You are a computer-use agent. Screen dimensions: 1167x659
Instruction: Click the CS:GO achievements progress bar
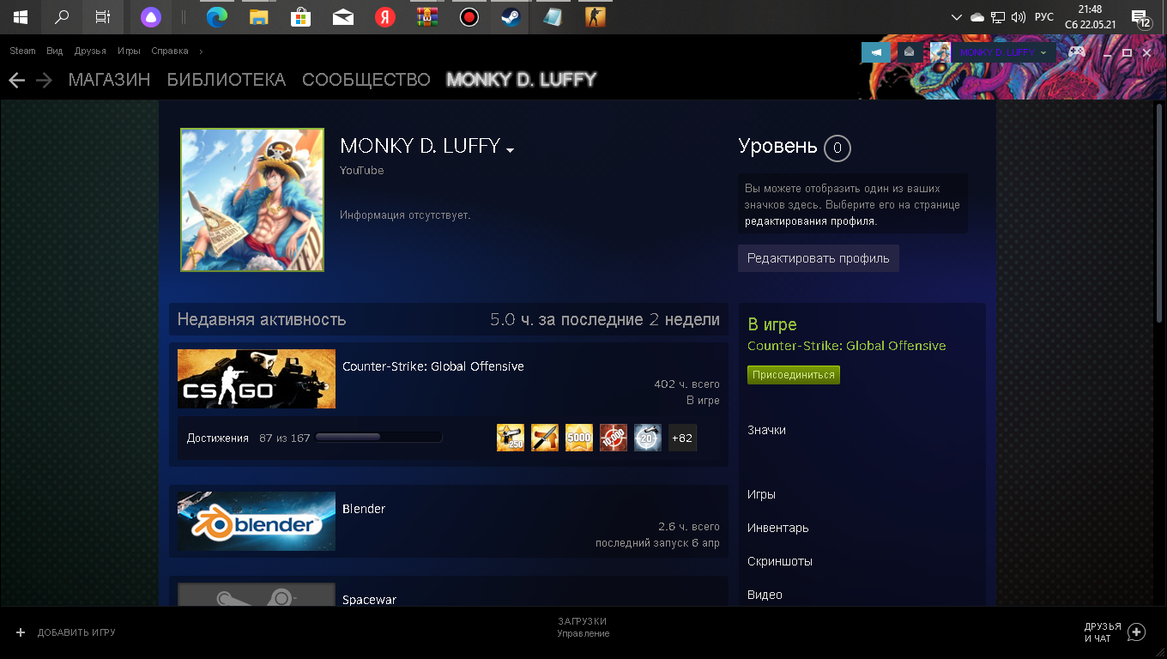click(x=378, y=438)
